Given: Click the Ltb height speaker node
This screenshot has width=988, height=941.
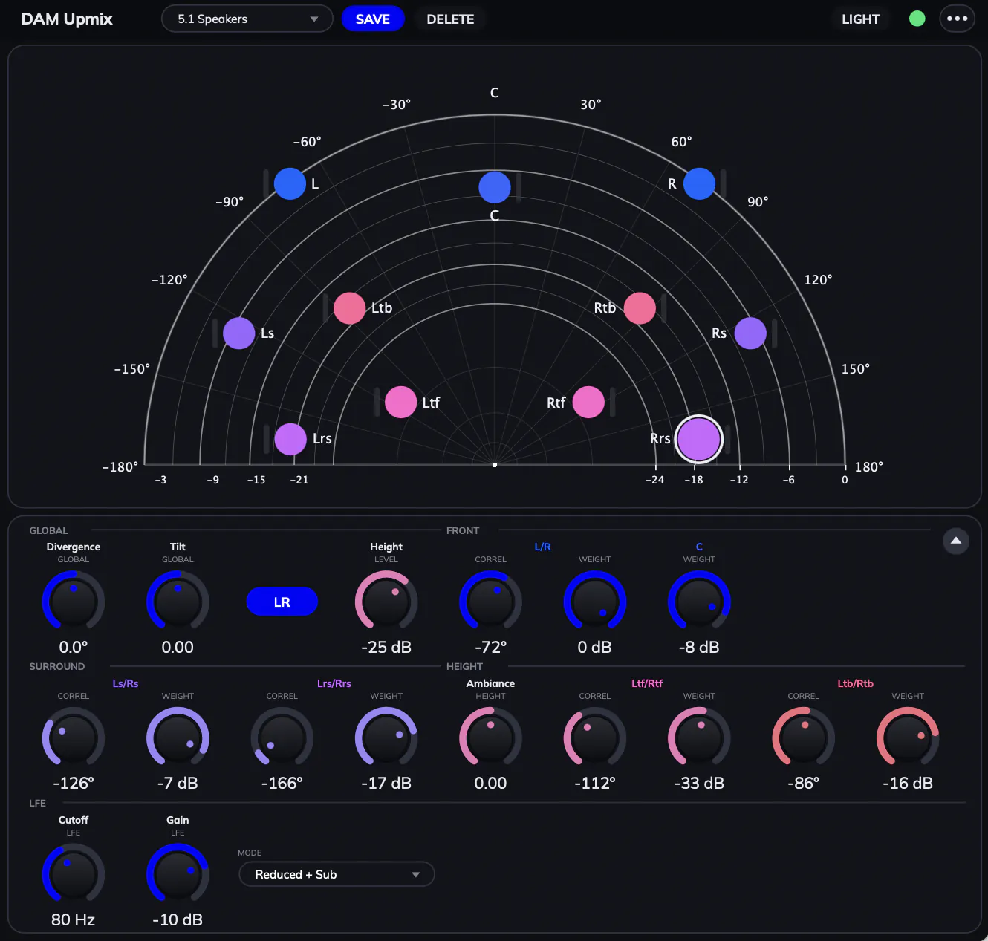Looking at the screenshot, I should coord(349,308).
